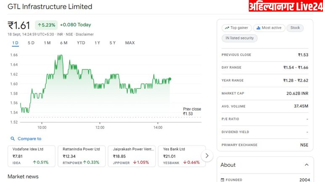This screenshot has height=182, width=323.
Task: Click the current price dot on chart
Action: coord(170,79)
